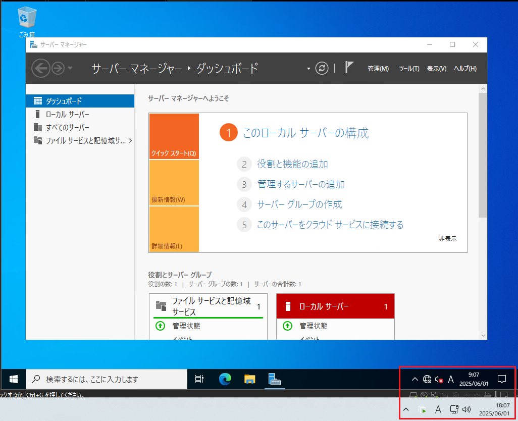The width and height of the screenshot is (518, 421).
Task: Hide the welcome tile with 非表示
Action: (x=448, y=238)
